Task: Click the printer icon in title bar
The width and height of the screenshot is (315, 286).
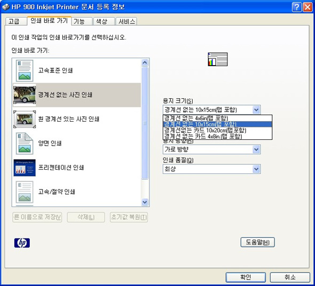Action: point(6,7)
